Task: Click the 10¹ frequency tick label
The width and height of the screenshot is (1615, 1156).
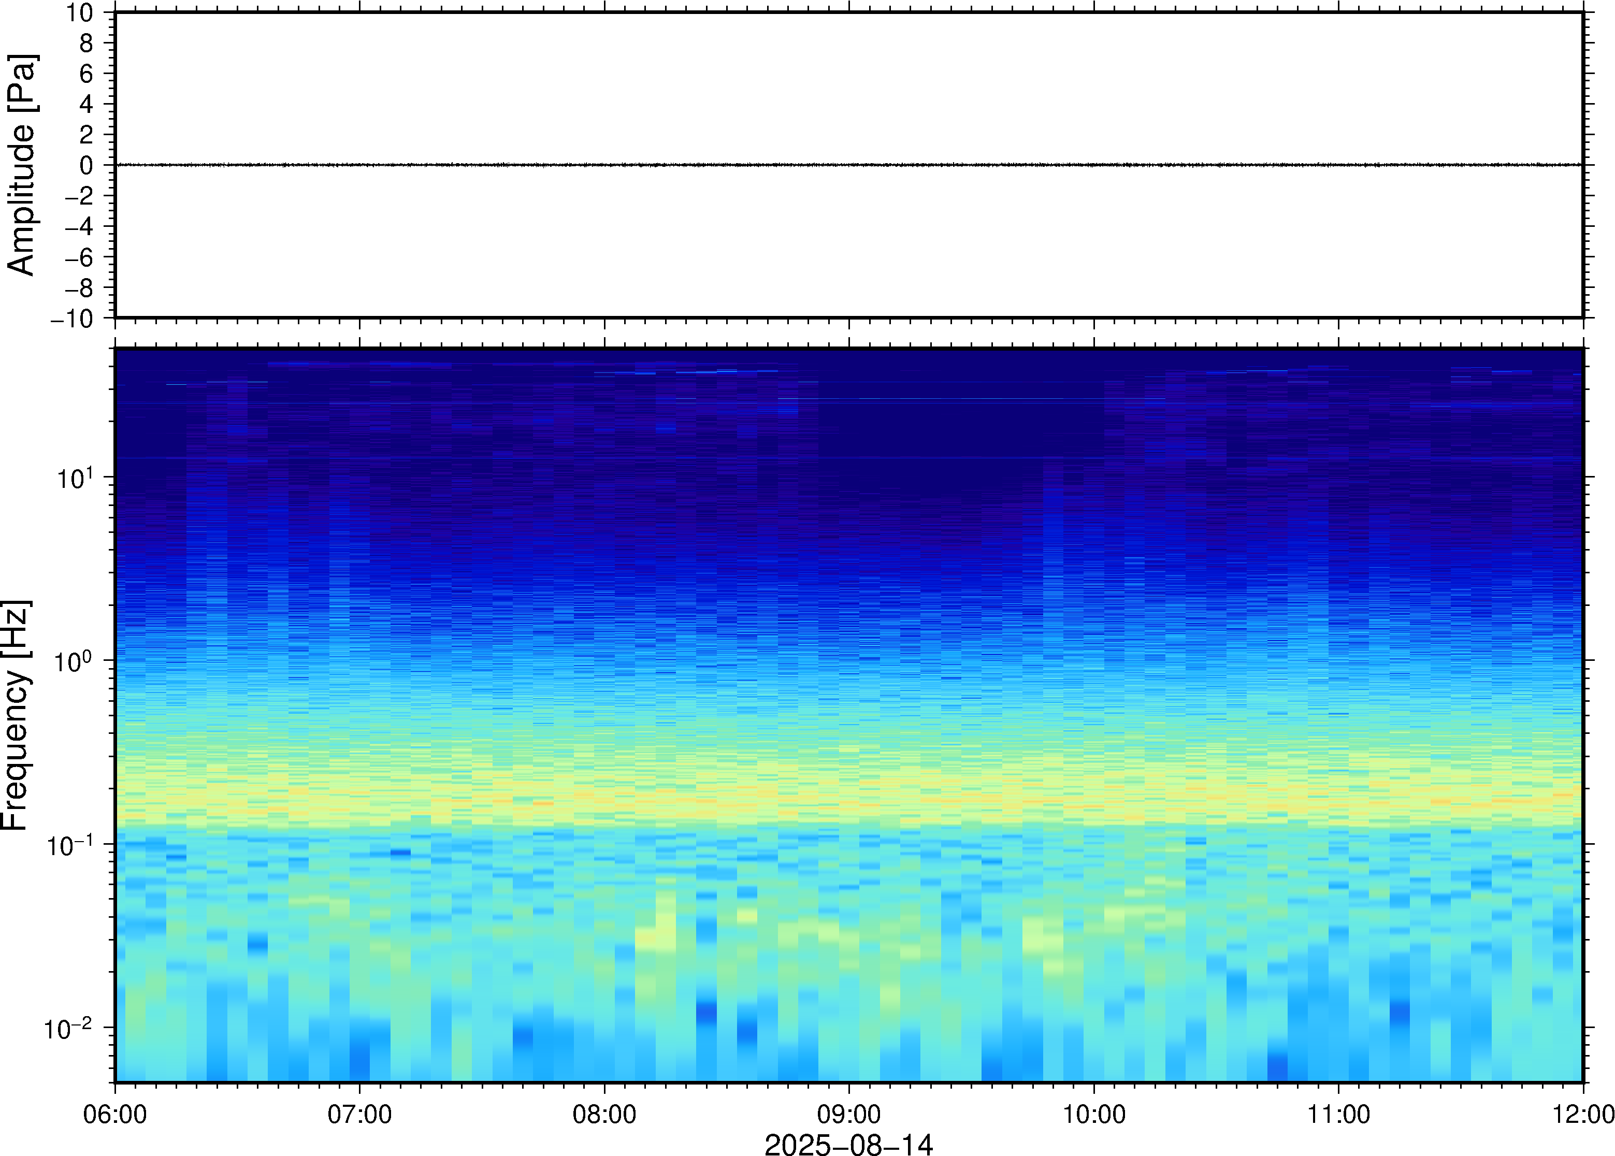Action: (x=76, y=478)
